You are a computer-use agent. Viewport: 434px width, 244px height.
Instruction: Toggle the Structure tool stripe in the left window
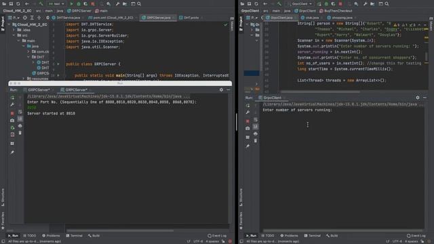[x=3, y=197]
